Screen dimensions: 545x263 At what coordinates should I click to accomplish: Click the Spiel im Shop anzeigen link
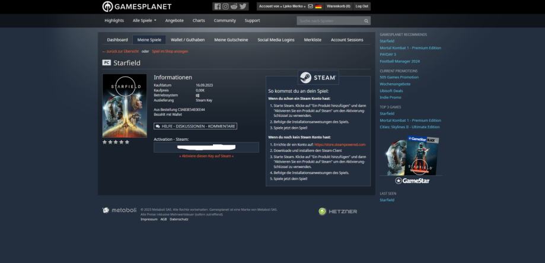pyautogui.click(x=170, y=52)
